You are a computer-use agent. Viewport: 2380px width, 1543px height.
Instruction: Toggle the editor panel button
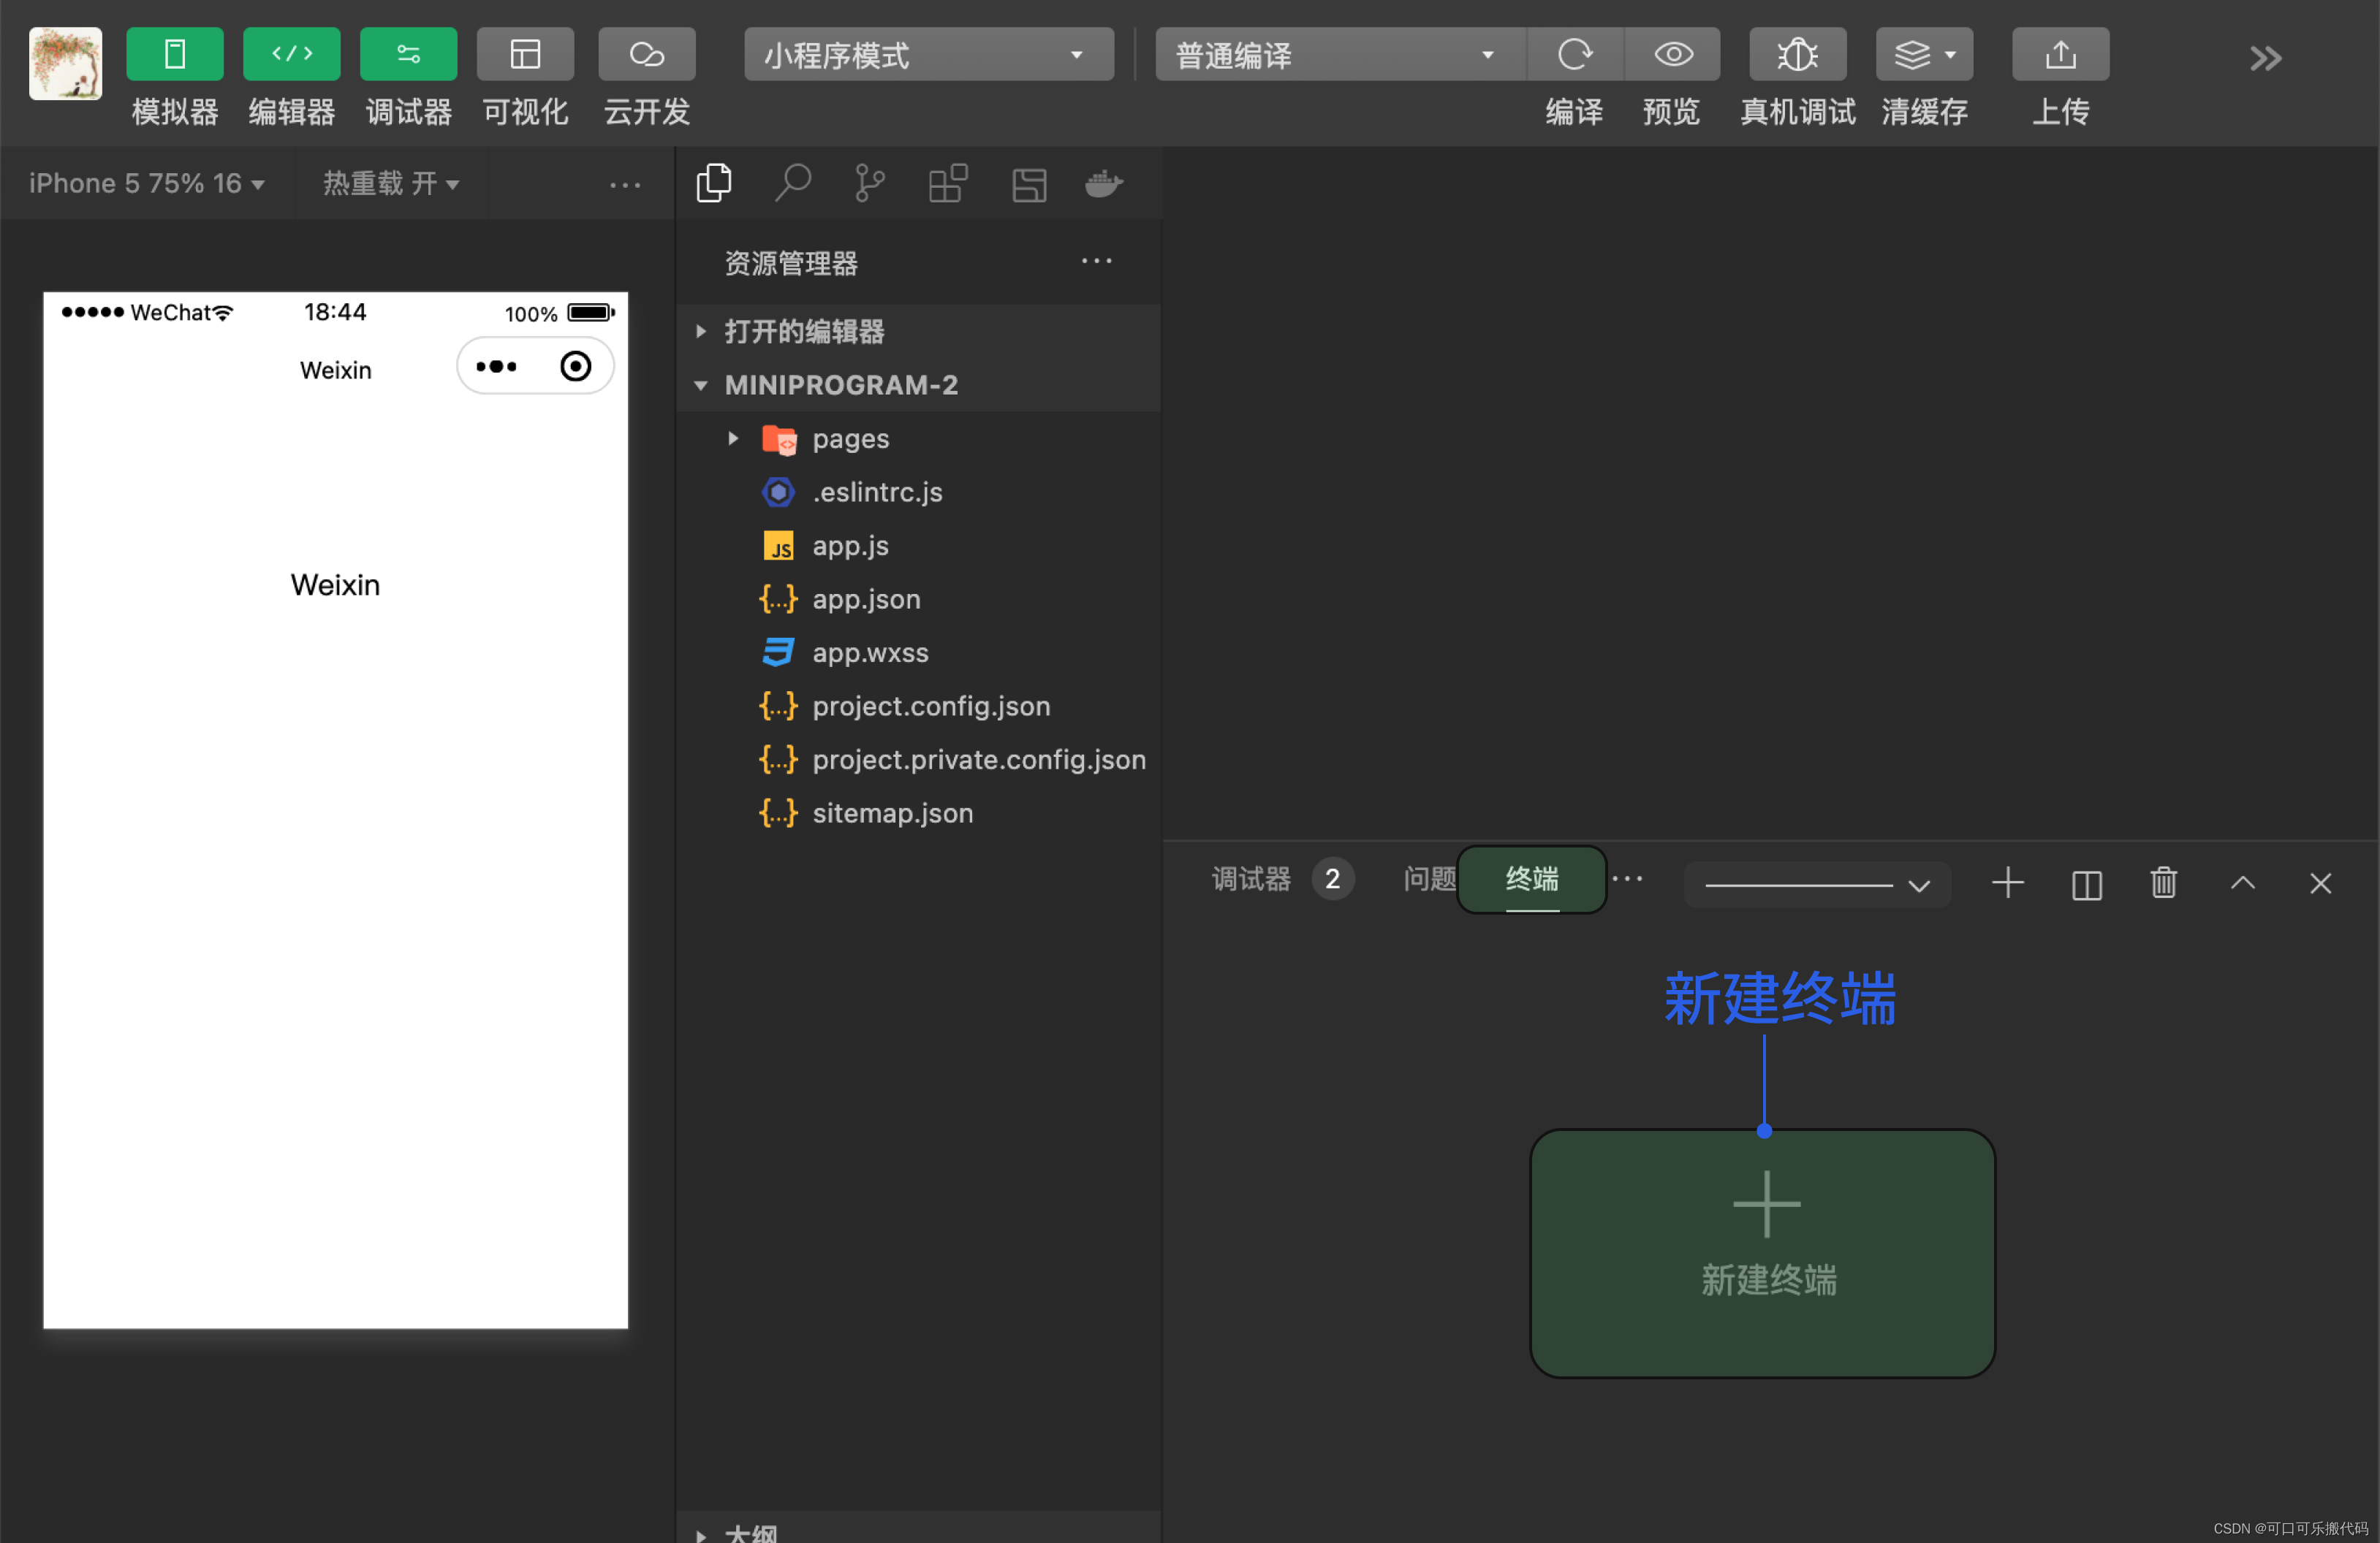(x=291, y=55)
